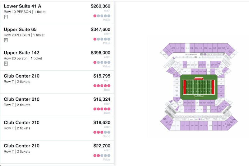Image resolution: width=249 pixels, height=166 pixels.
Task: Open the notes icon for Lower Suite 41 A
Action: coord(6,17)
